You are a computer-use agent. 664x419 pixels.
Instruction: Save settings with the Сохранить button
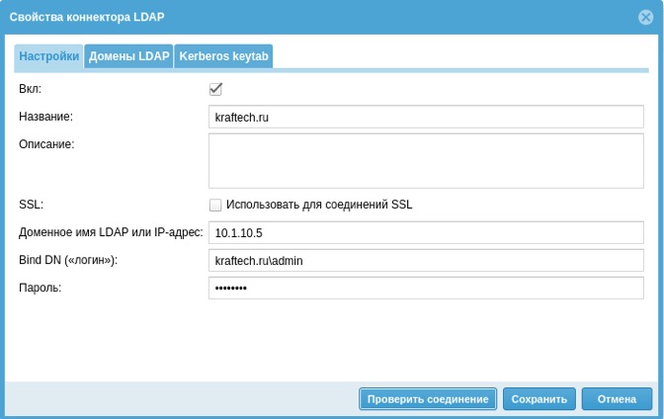pyautogui.click(x=539, y=399)
